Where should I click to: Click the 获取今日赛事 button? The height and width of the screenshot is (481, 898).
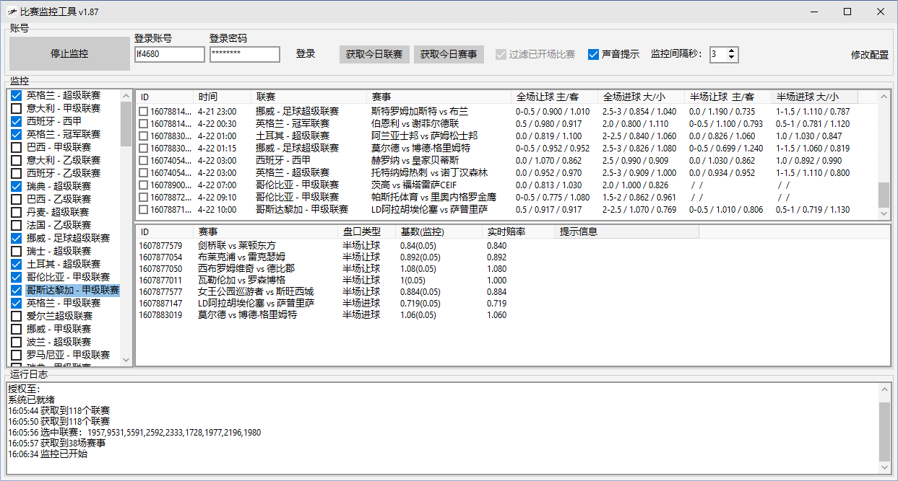(449, 54)
